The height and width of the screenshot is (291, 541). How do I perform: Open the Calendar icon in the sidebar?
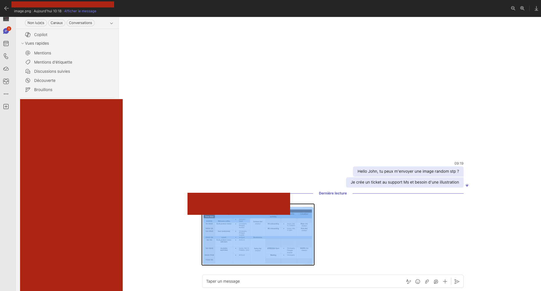(6, 44)
